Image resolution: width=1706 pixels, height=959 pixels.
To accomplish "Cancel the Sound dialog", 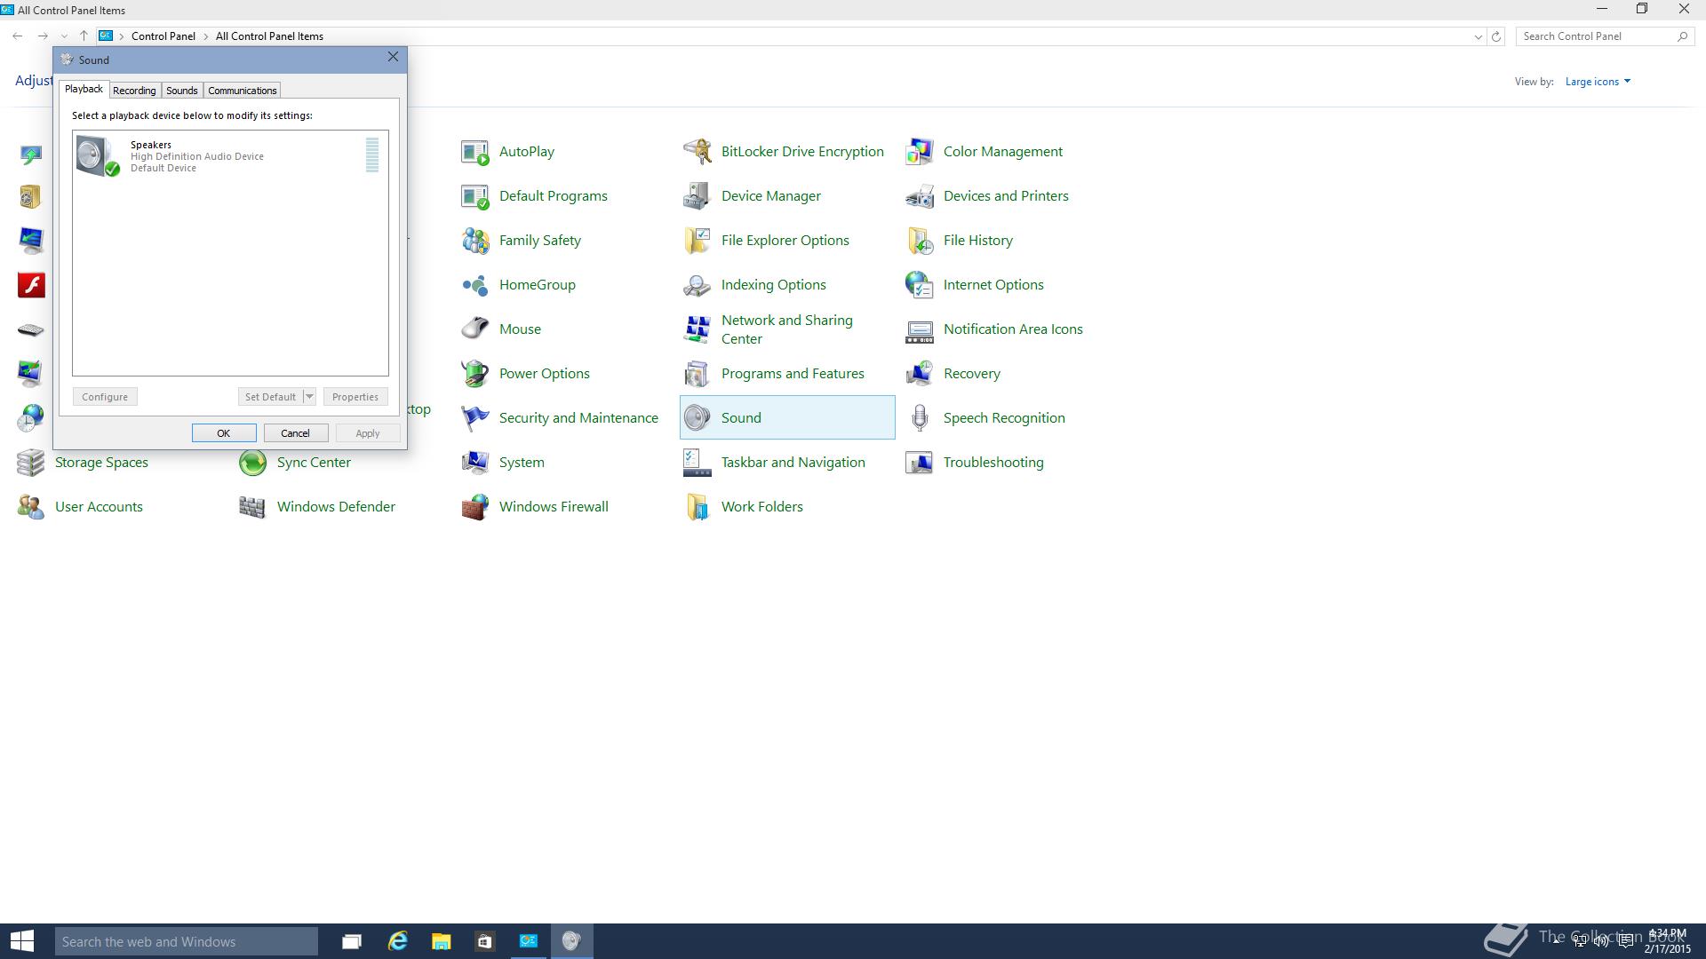I will (x=296, y=433).
